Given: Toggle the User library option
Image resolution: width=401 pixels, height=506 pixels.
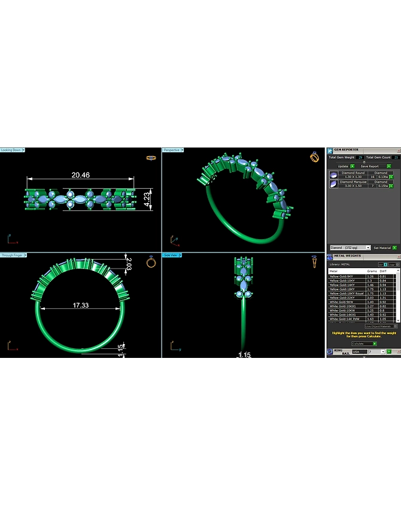Looking at the screenshot, I should tap(394, 264).
